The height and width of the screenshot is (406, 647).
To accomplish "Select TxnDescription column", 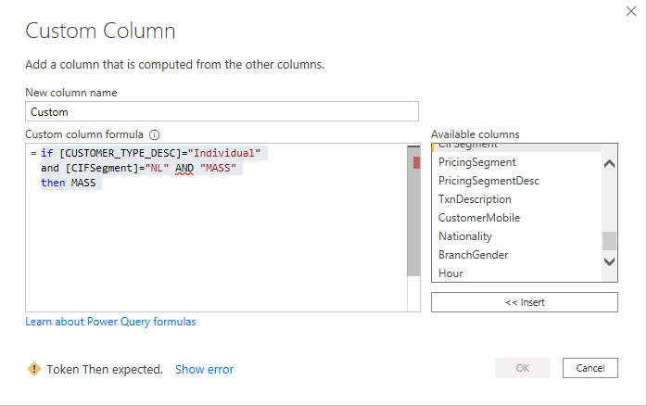I will click(x=475, y=199).
